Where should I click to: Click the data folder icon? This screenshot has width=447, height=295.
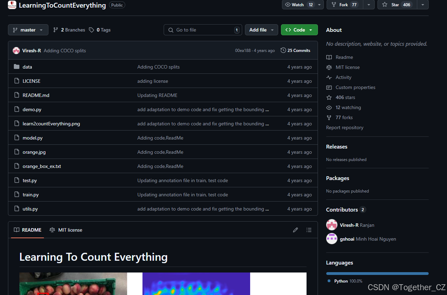click(x=17, y=66)
